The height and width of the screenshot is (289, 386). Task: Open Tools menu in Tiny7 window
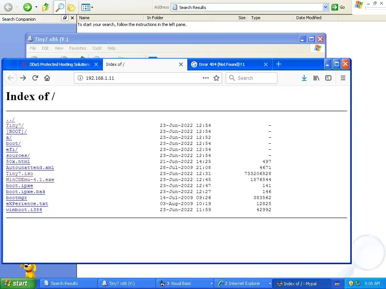[x=97, y=48]
